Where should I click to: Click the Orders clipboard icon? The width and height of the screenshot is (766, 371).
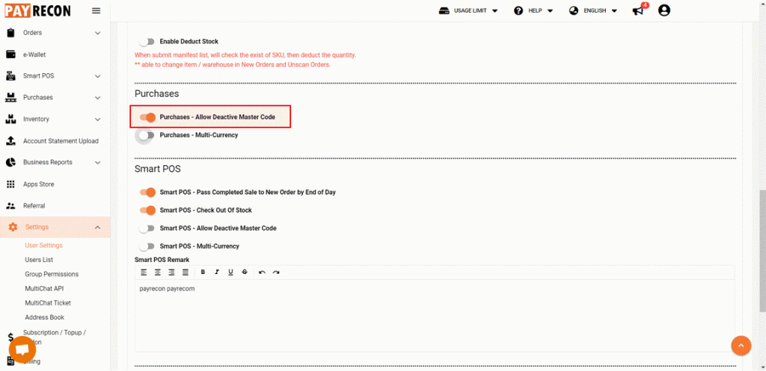pyautogui.click(x=10, y=33)
